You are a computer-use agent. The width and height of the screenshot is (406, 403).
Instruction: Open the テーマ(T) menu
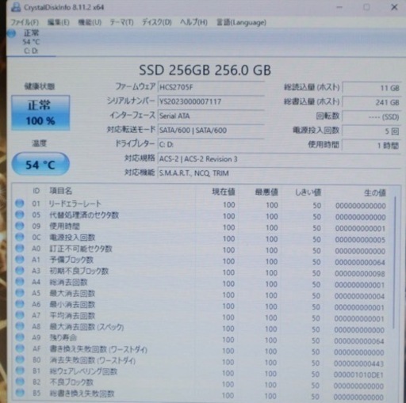coord(121,22)
